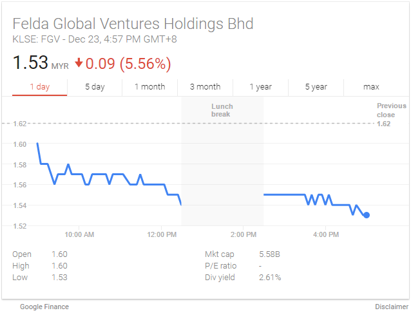Click the Lunch break shaded area
Screen dimensions: 411x313
tap(222, 167)
